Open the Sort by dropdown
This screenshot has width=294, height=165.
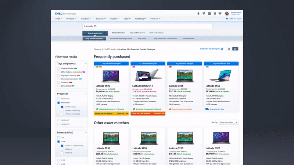point(229,122)
